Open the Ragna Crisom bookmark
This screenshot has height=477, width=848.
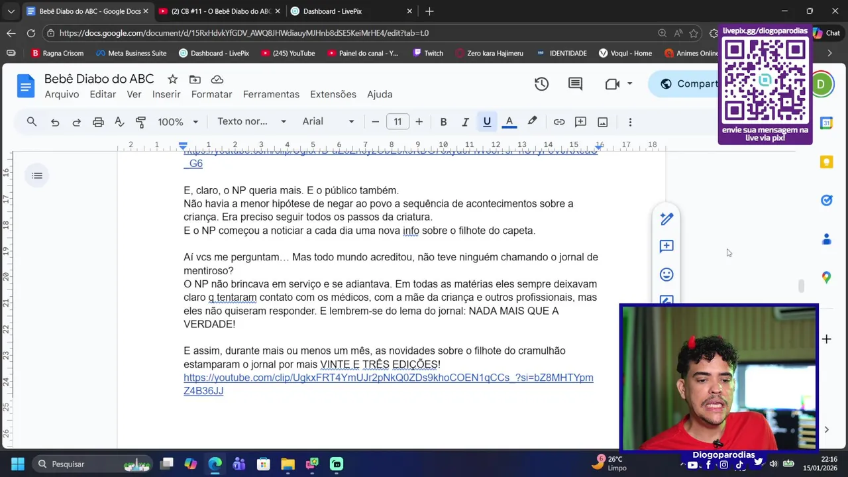(x=57, y=53)
